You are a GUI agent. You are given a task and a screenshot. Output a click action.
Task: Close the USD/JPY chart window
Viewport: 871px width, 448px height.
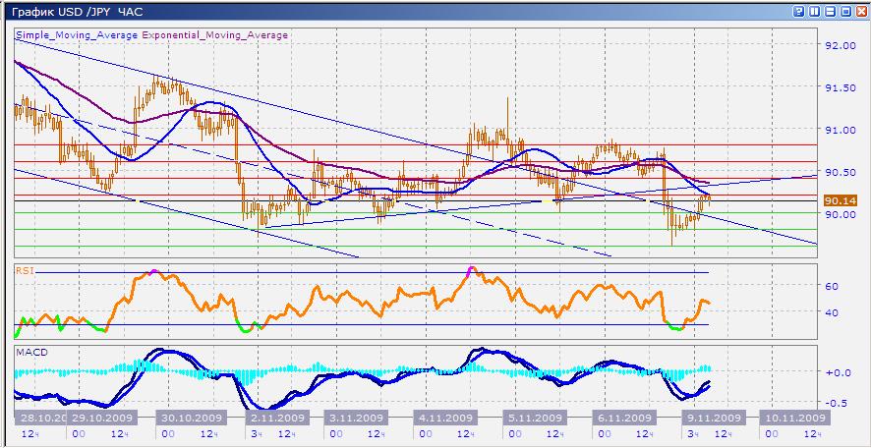859,11
